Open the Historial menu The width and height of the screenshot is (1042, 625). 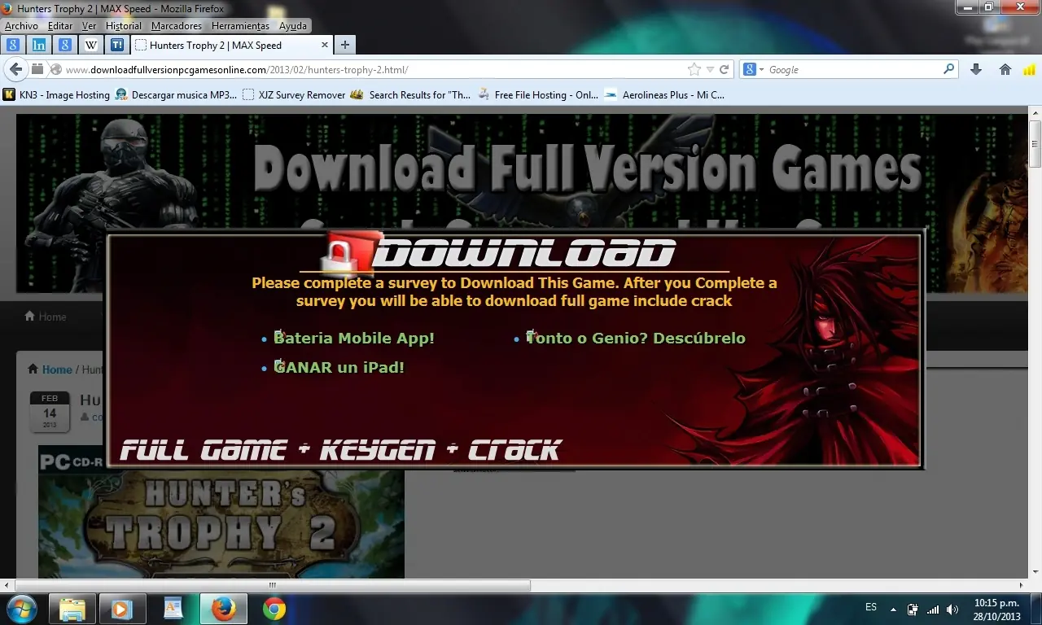tap(124, 26)
